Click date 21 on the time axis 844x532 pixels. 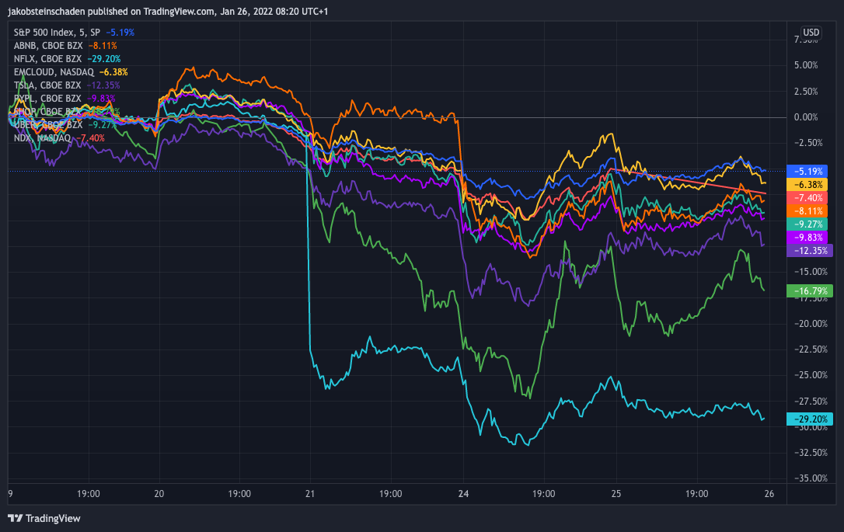click(310, 494)
